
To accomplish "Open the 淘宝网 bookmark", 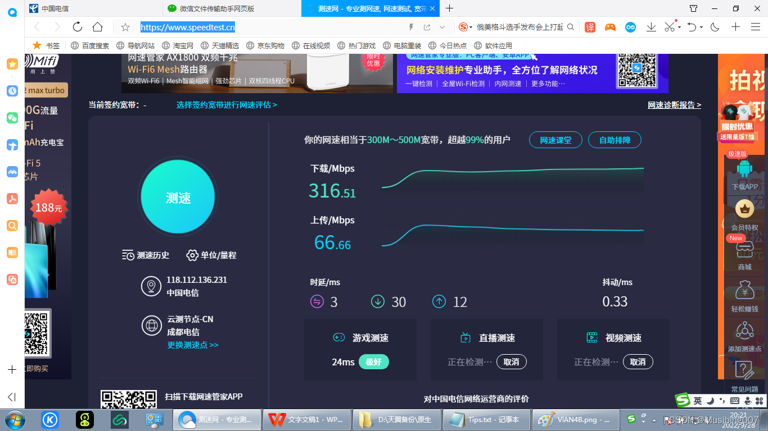I will point(178,45).
